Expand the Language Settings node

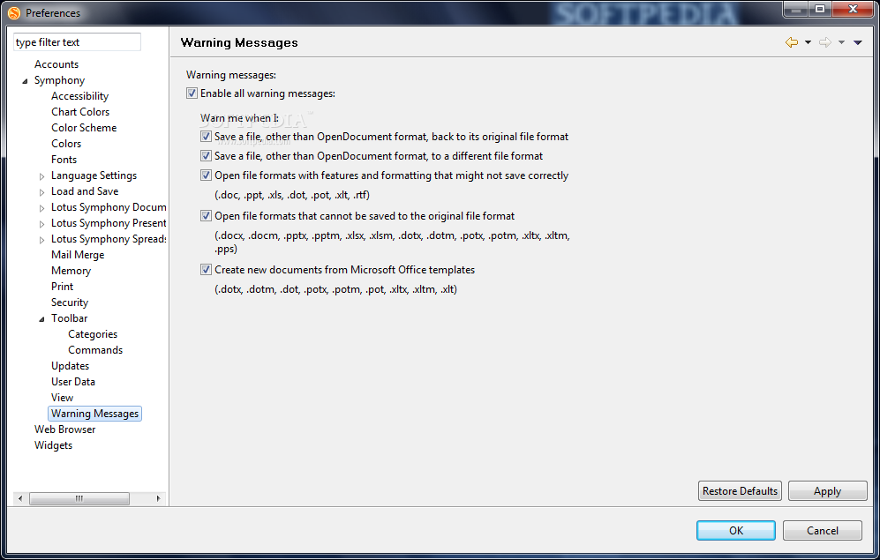point(41,176)
